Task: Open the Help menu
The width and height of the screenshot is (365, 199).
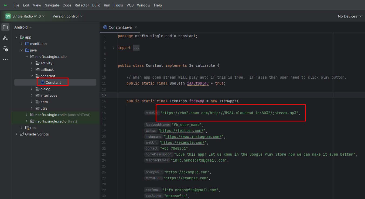Action: click(158, 5)
